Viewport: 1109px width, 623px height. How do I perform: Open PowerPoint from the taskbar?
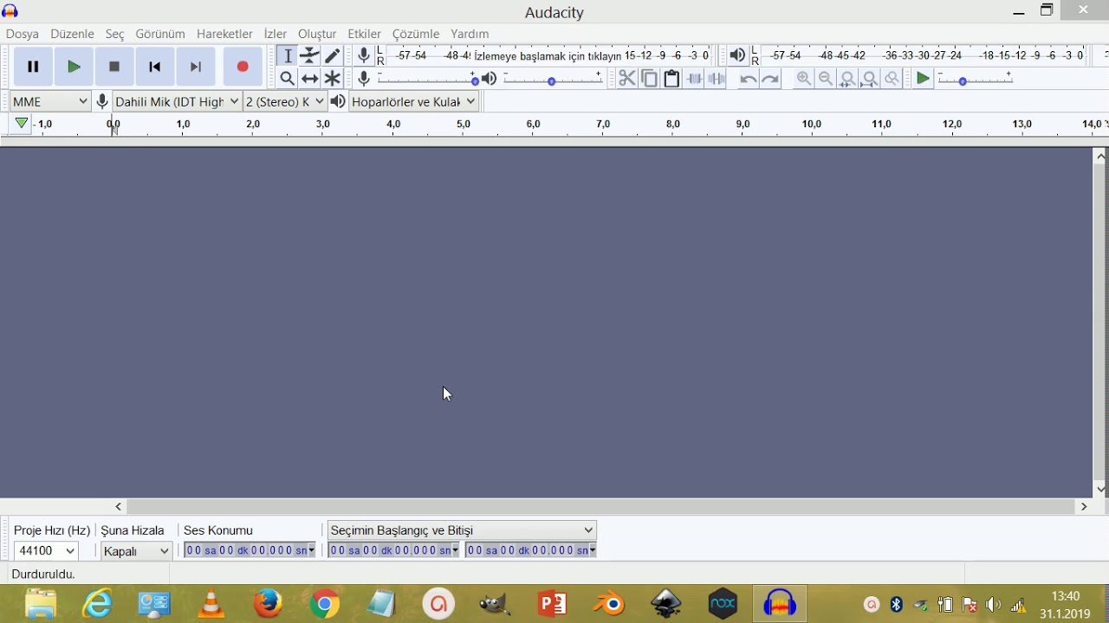[x=553, y=603]
